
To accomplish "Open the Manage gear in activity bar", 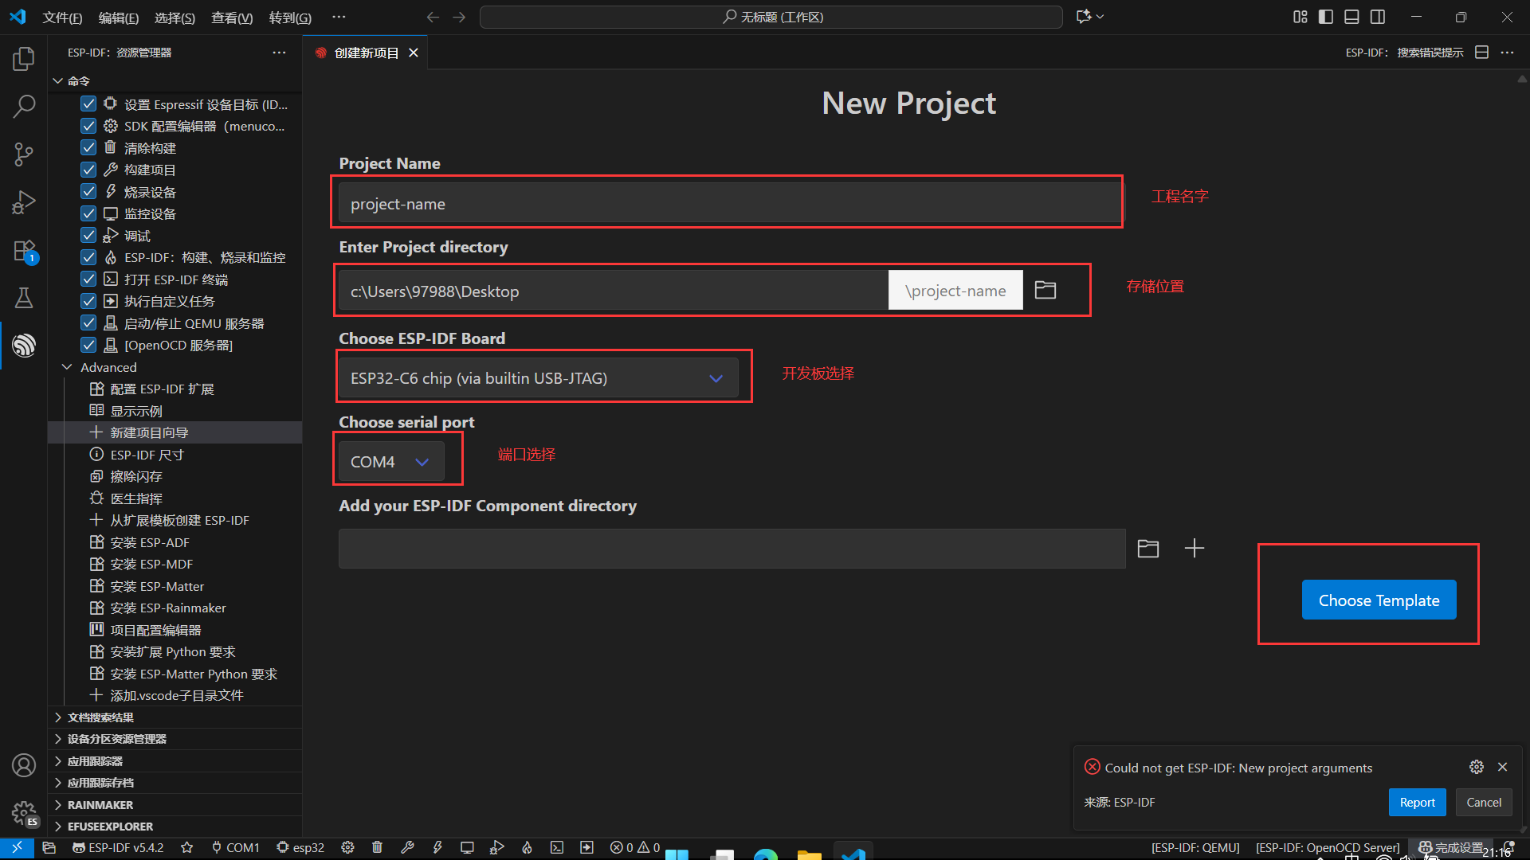I will 24,813.
